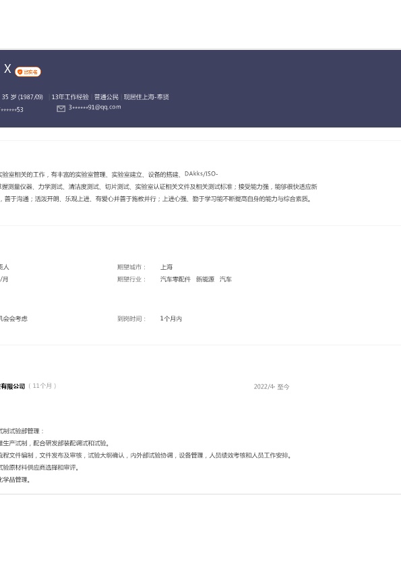Click the line about 原材料供应商选择和审评
401x568 pixels.
click(x=40, y=467)
